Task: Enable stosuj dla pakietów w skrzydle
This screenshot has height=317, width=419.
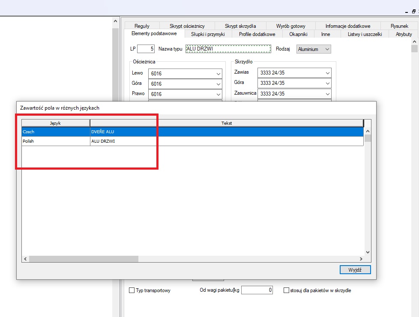Action: coord(286,290)
